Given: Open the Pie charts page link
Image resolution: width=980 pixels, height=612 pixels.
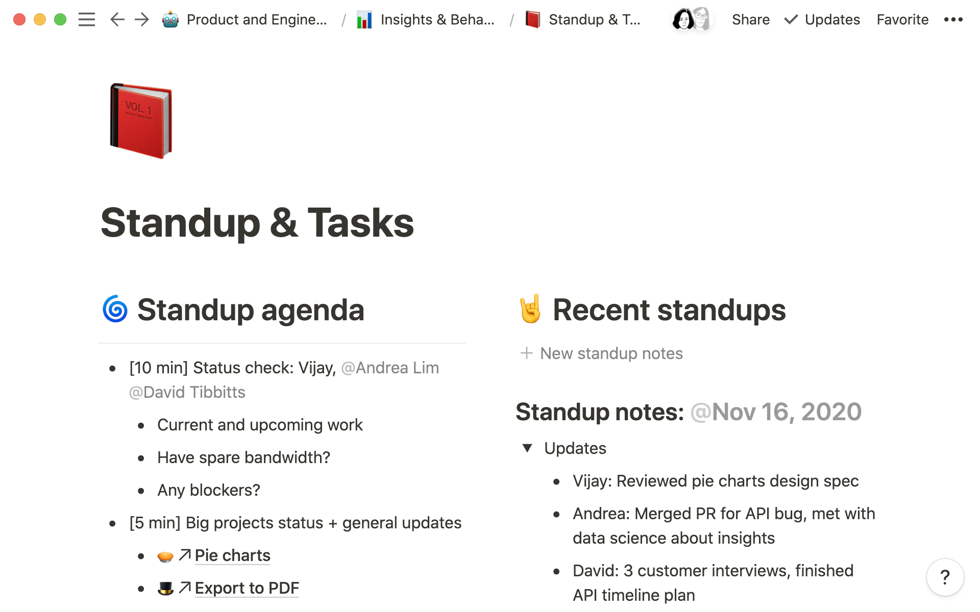Looking at the screenshot, I should point(232,555).
